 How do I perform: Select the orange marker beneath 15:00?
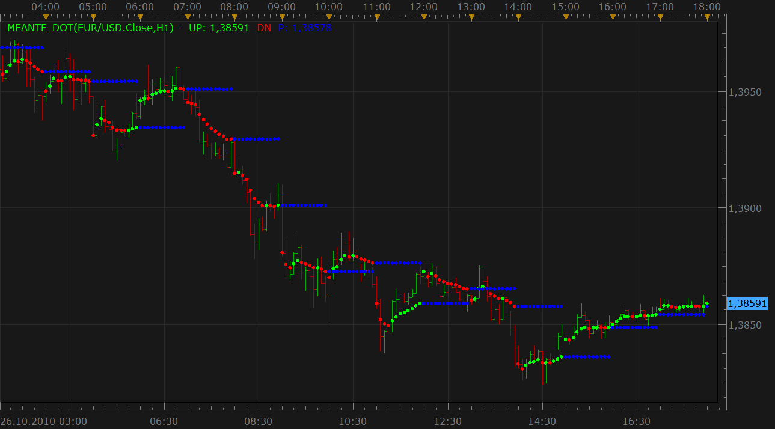[566, 17]
